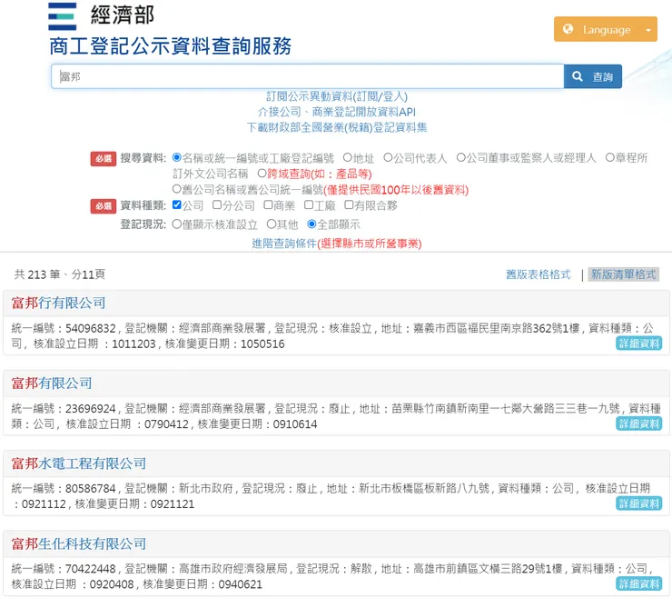This screenshot has width=672, height=598.
Task: Click 詳細資料 for 富邦生化科技有限公司
Action: (x=638, y=583)
